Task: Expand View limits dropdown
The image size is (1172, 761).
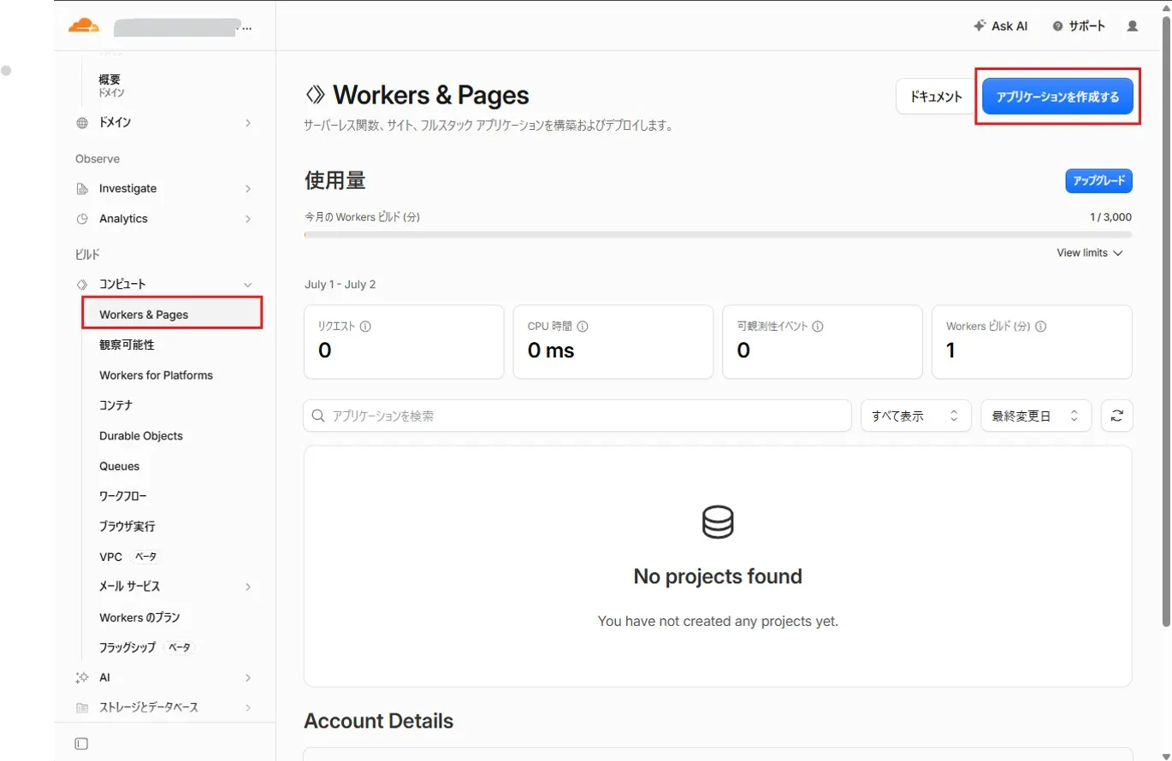Action: click(x=1090, y=253)
